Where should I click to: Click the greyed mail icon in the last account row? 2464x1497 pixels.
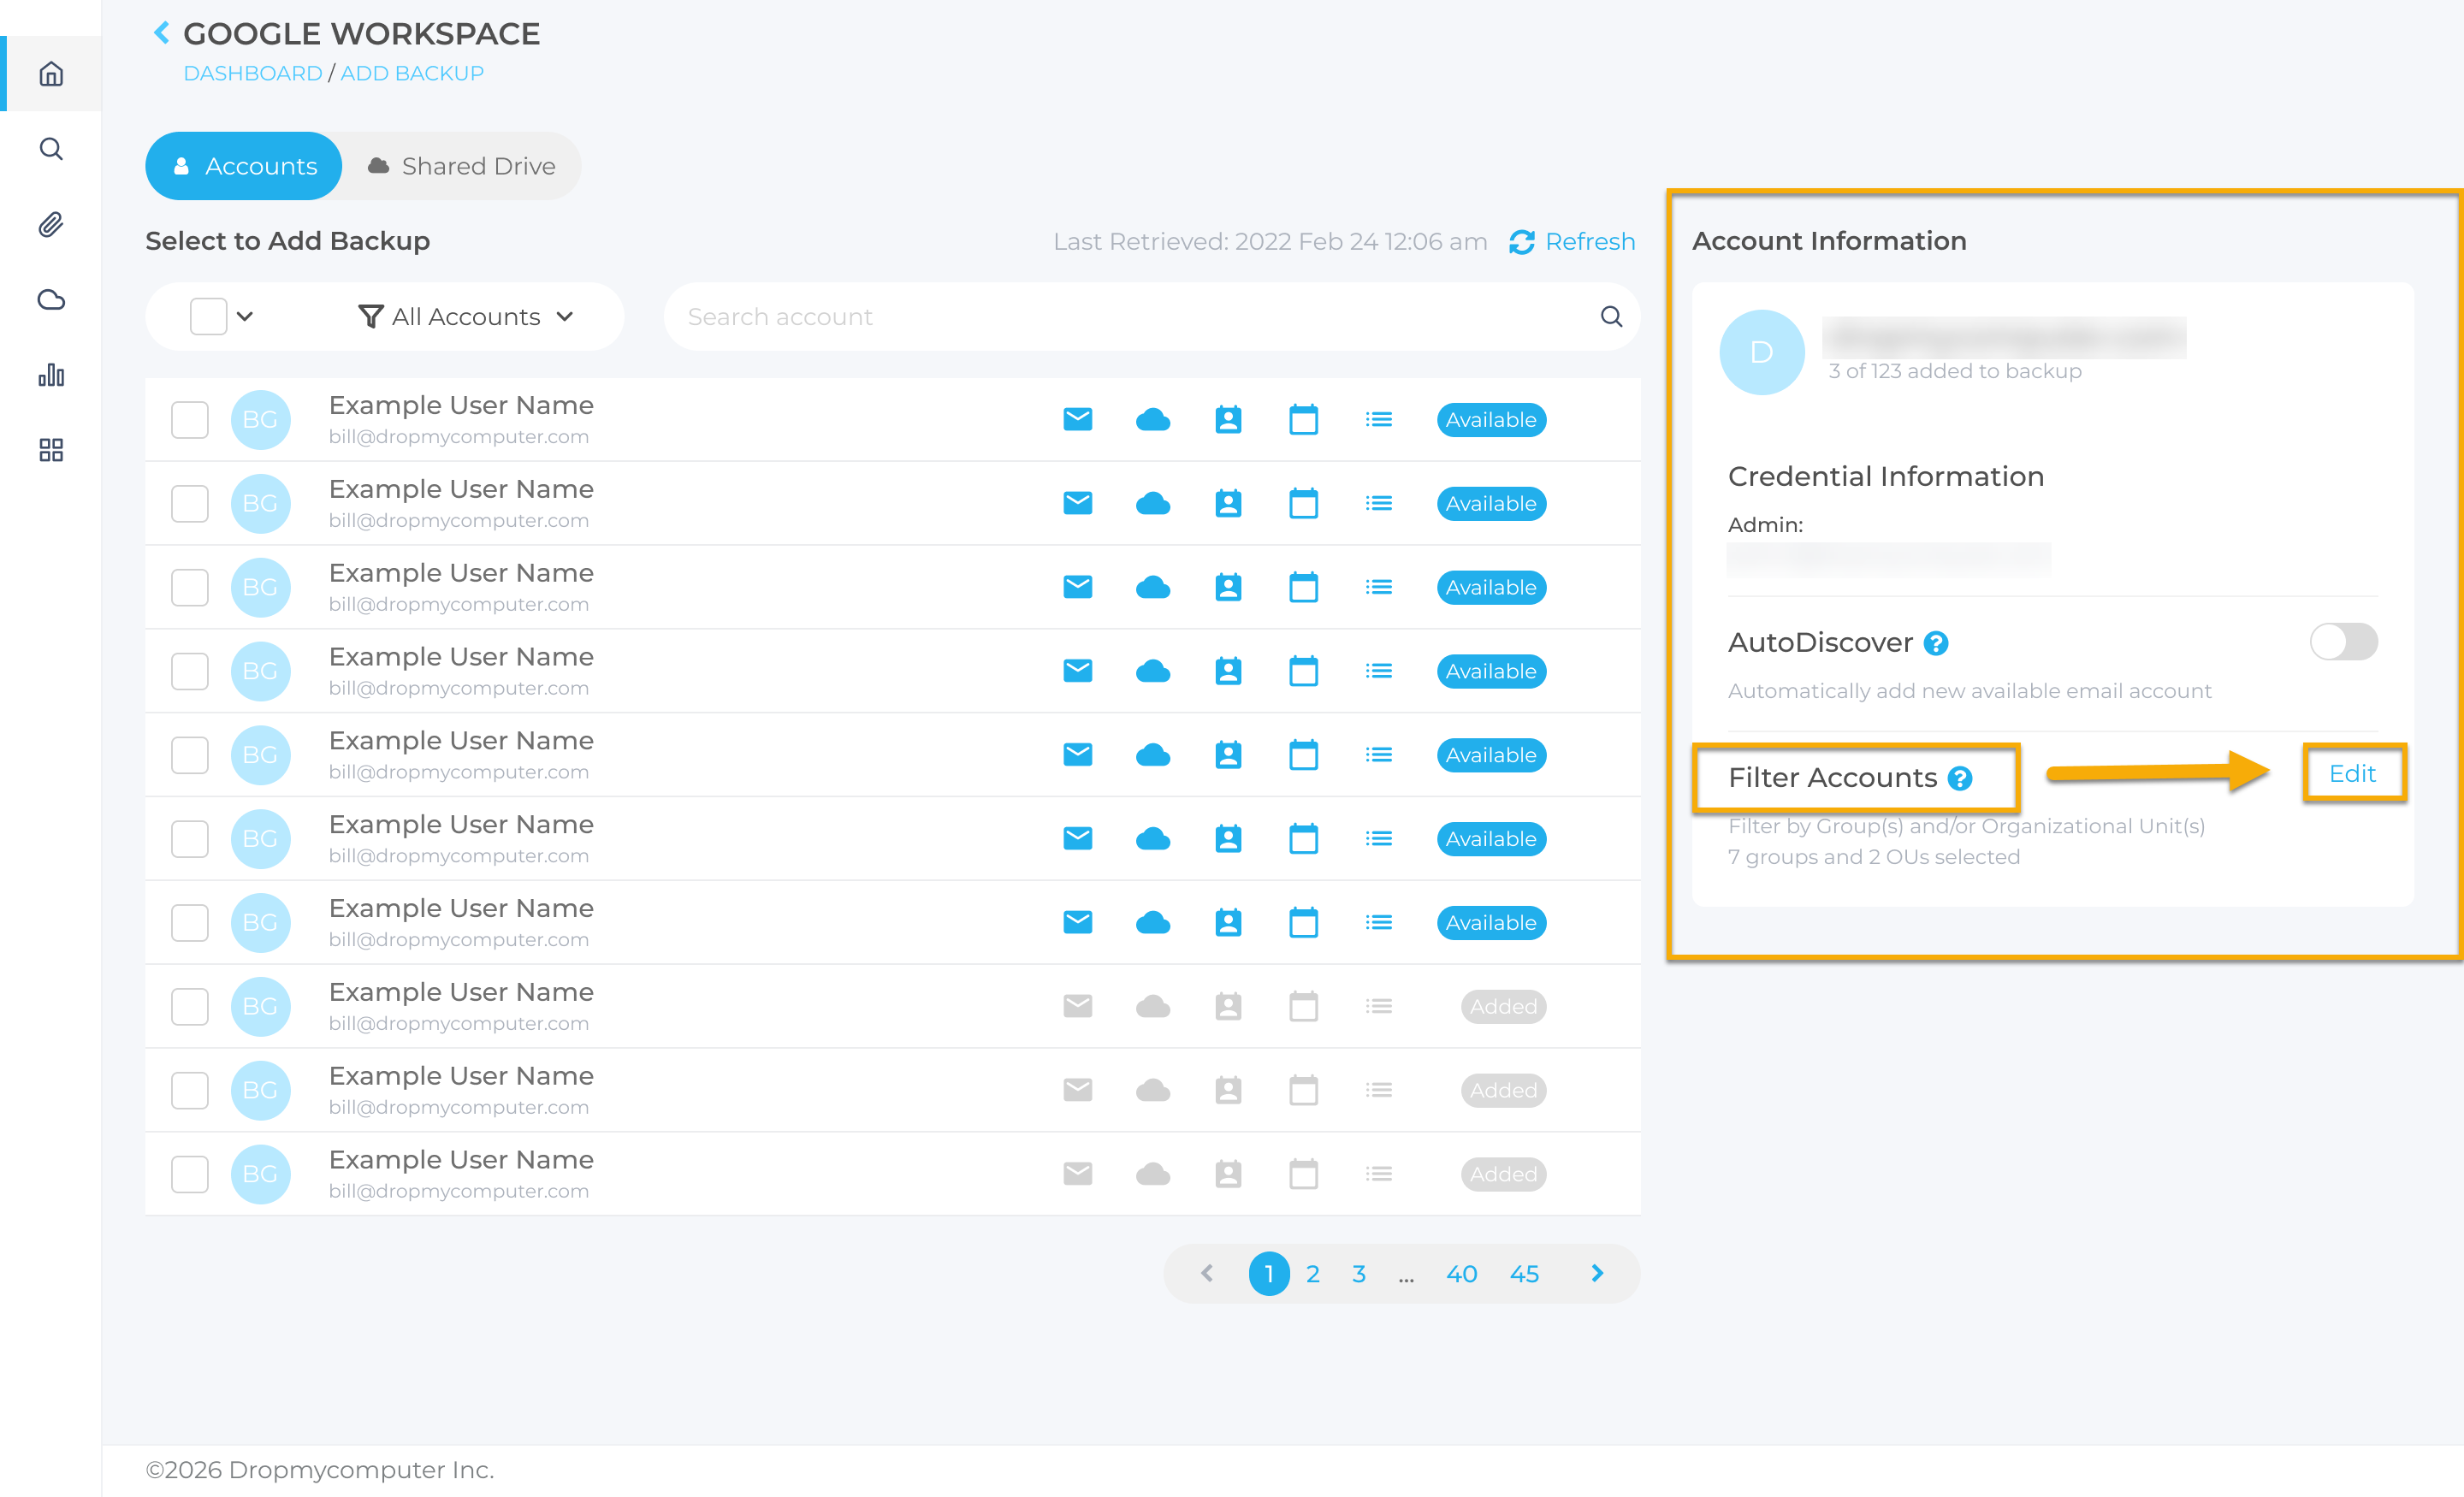(x=1077, y=1173)
